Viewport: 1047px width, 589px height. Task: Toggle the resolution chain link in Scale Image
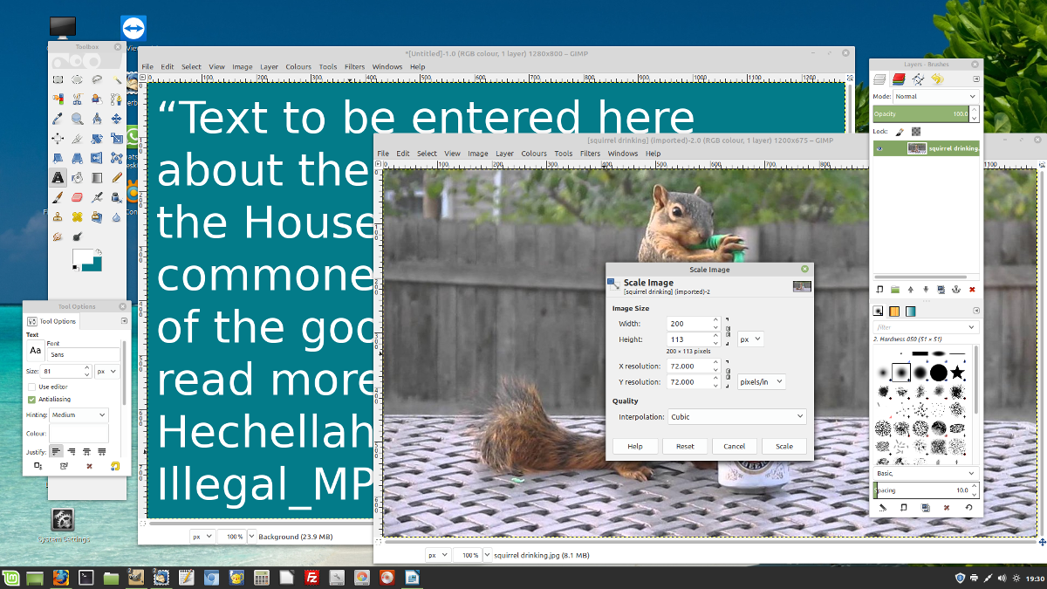point(727,374)
